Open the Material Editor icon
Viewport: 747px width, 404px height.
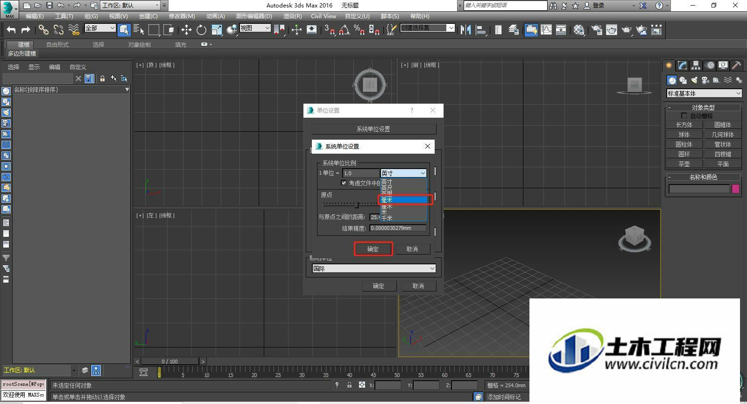coord(579,30)
